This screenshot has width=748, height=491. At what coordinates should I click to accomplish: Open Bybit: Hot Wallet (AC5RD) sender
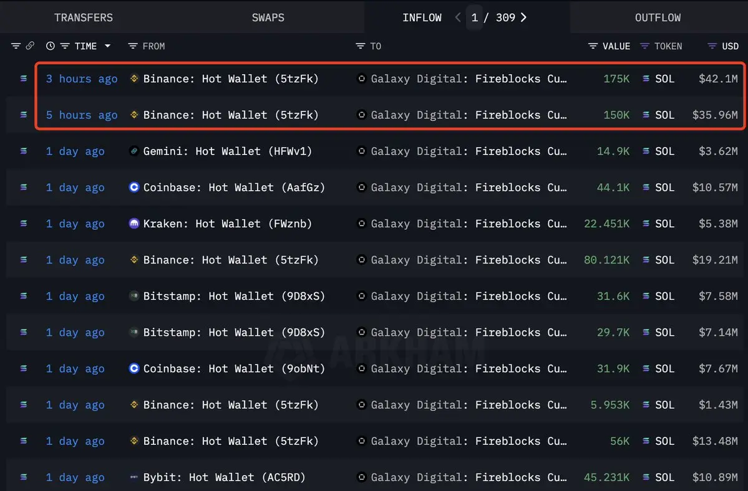[224, 477]
